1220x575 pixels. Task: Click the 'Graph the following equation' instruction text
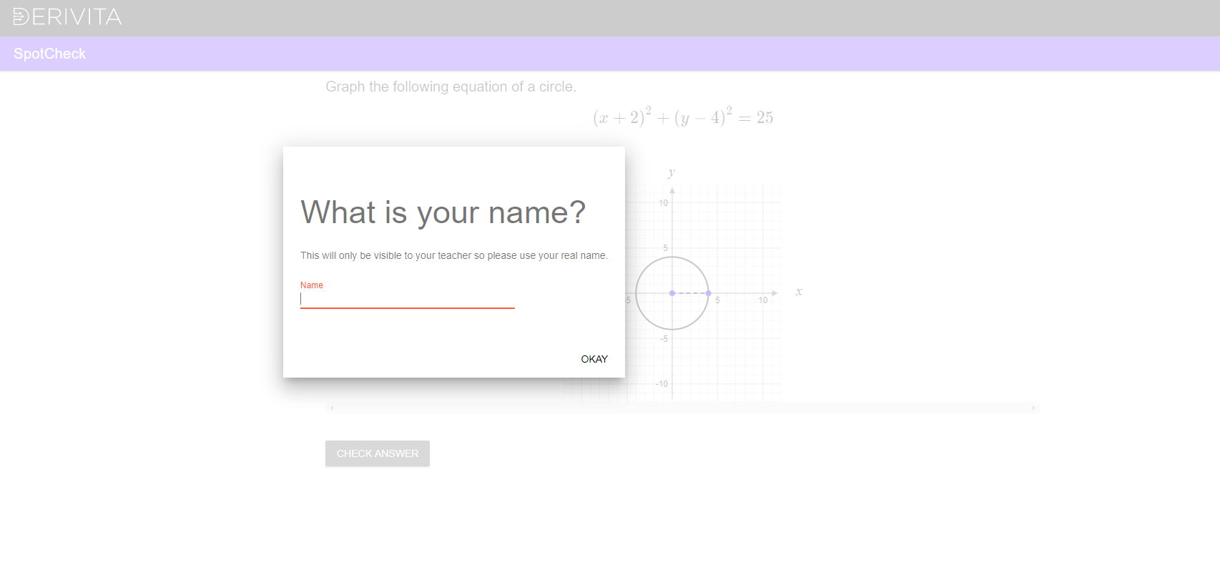[x=451, y=87]
